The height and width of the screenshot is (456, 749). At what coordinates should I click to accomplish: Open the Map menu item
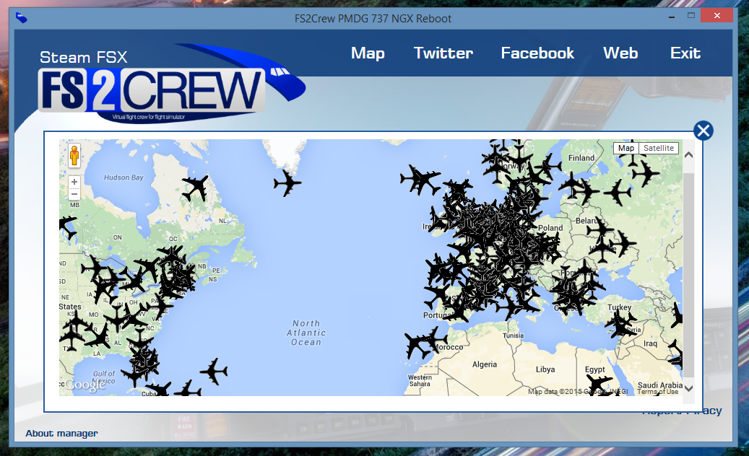point(368,53)
